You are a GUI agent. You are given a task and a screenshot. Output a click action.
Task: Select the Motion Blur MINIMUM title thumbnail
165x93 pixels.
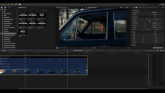pyautogui.click(x=42, y=24)
